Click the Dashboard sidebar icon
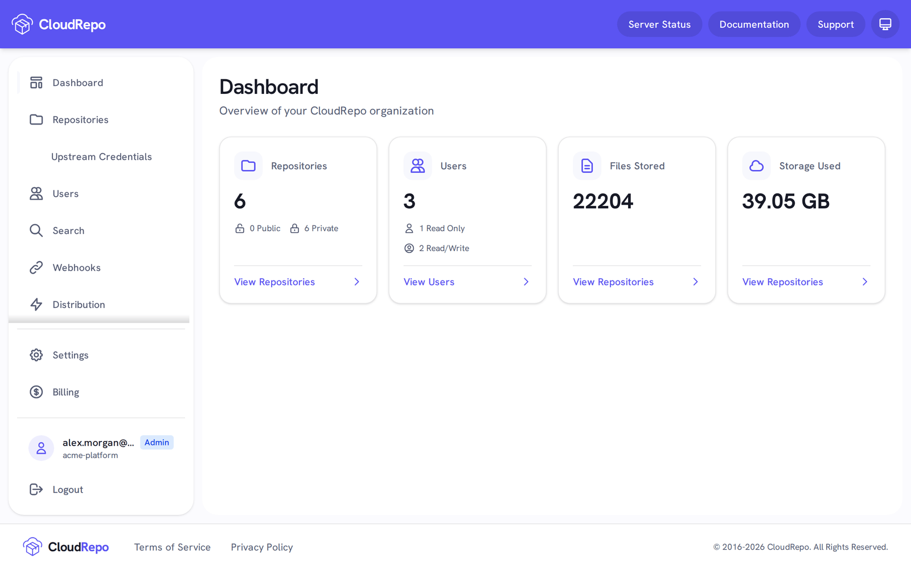 (36, 83)
